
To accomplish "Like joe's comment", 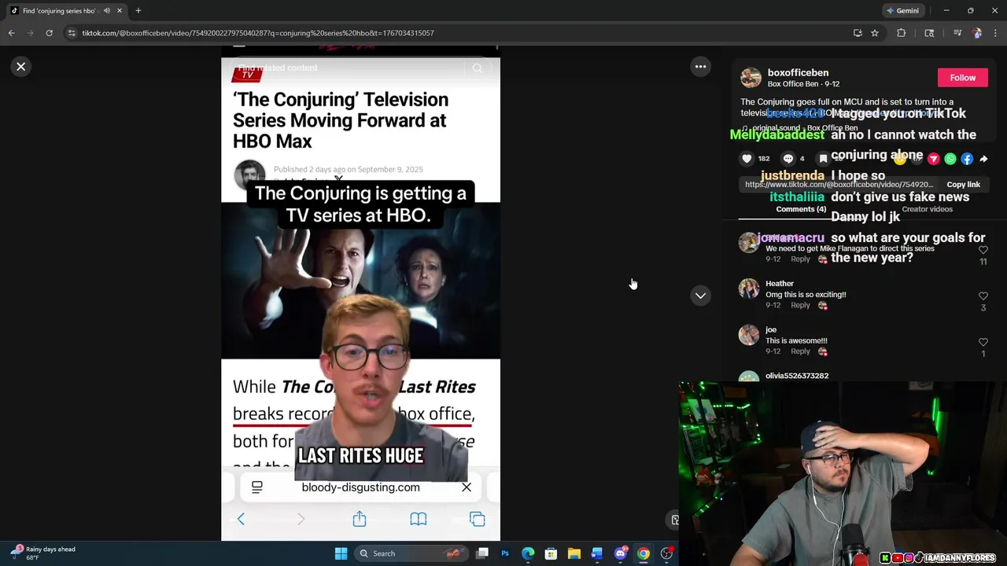I will point(983,343).
